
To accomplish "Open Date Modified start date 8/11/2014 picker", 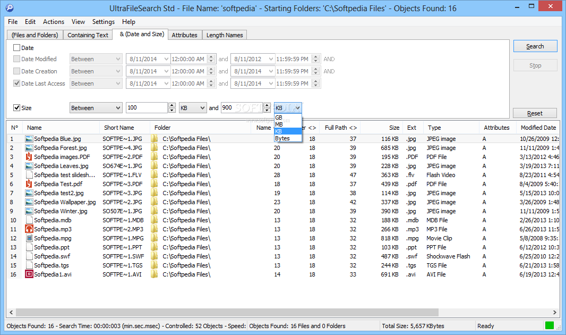I will pos(166,59).
